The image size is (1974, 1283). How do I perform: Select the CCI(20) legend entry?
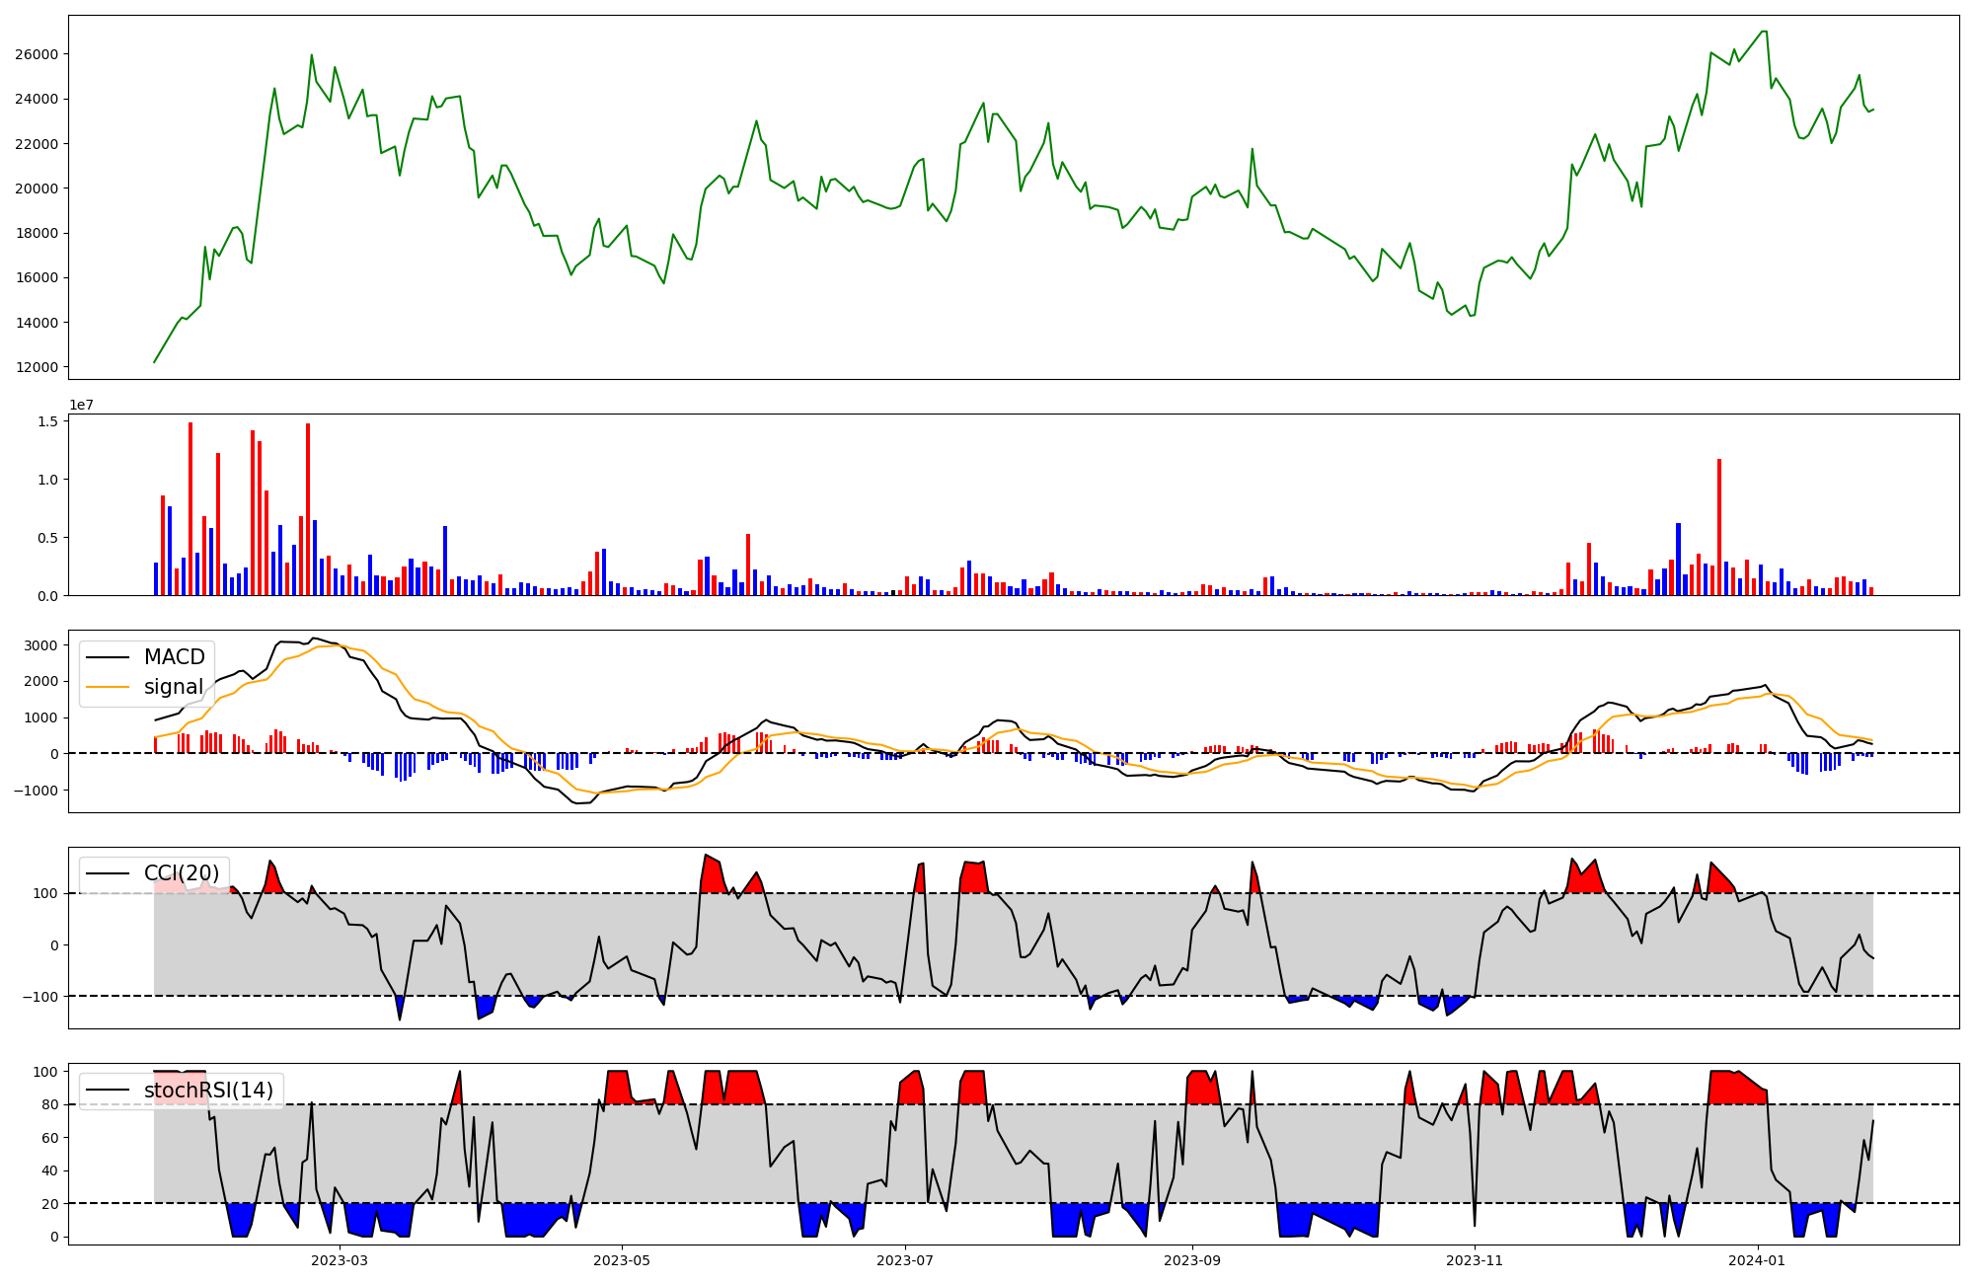coord(182,873)
